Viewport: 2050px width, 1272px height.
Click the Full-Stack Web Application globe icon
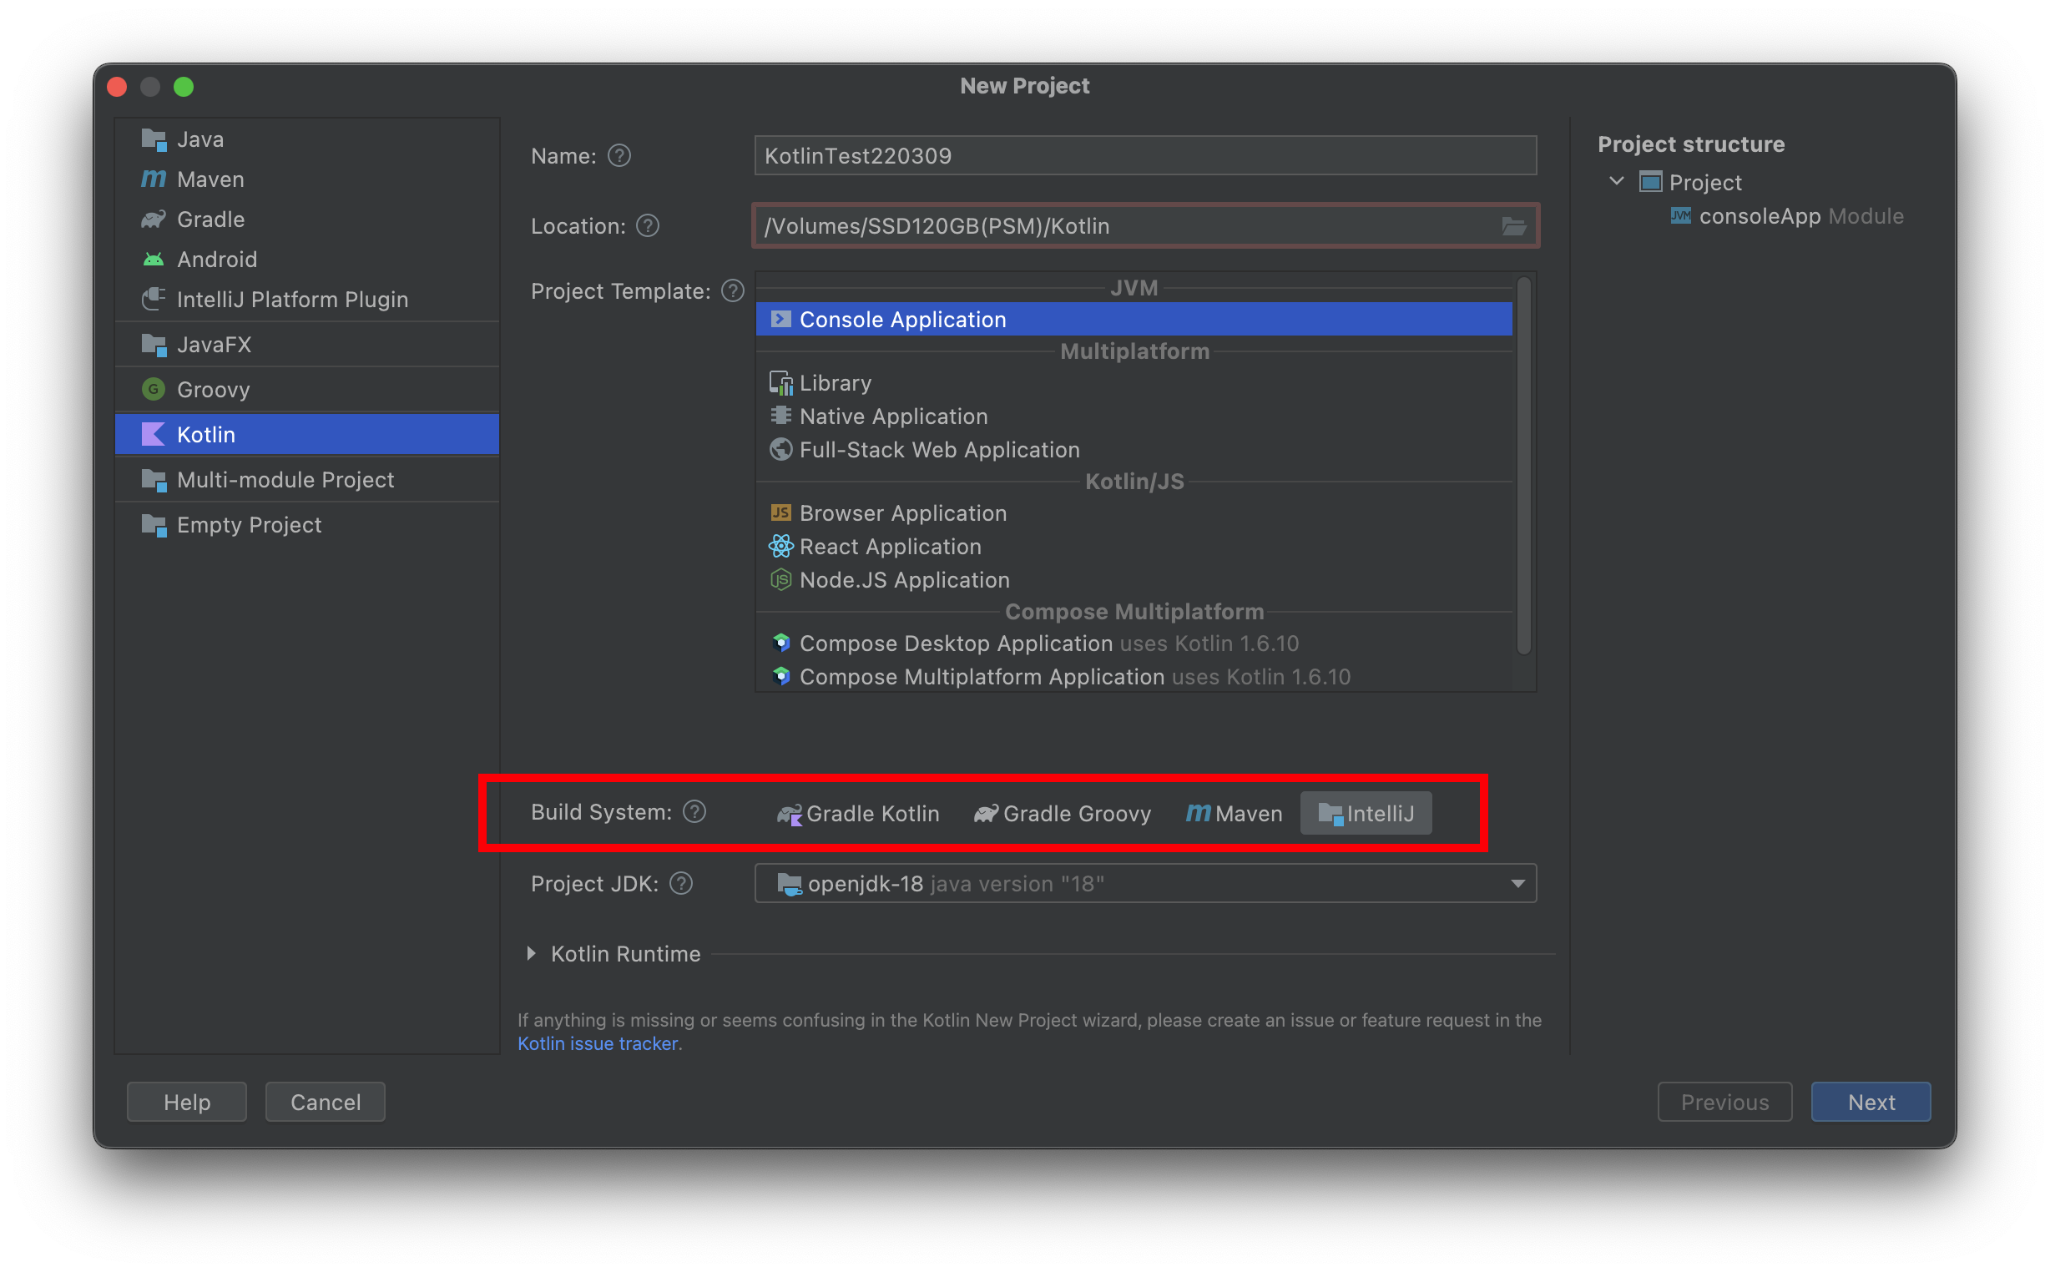pyautogui.click(x=780, y=449)
